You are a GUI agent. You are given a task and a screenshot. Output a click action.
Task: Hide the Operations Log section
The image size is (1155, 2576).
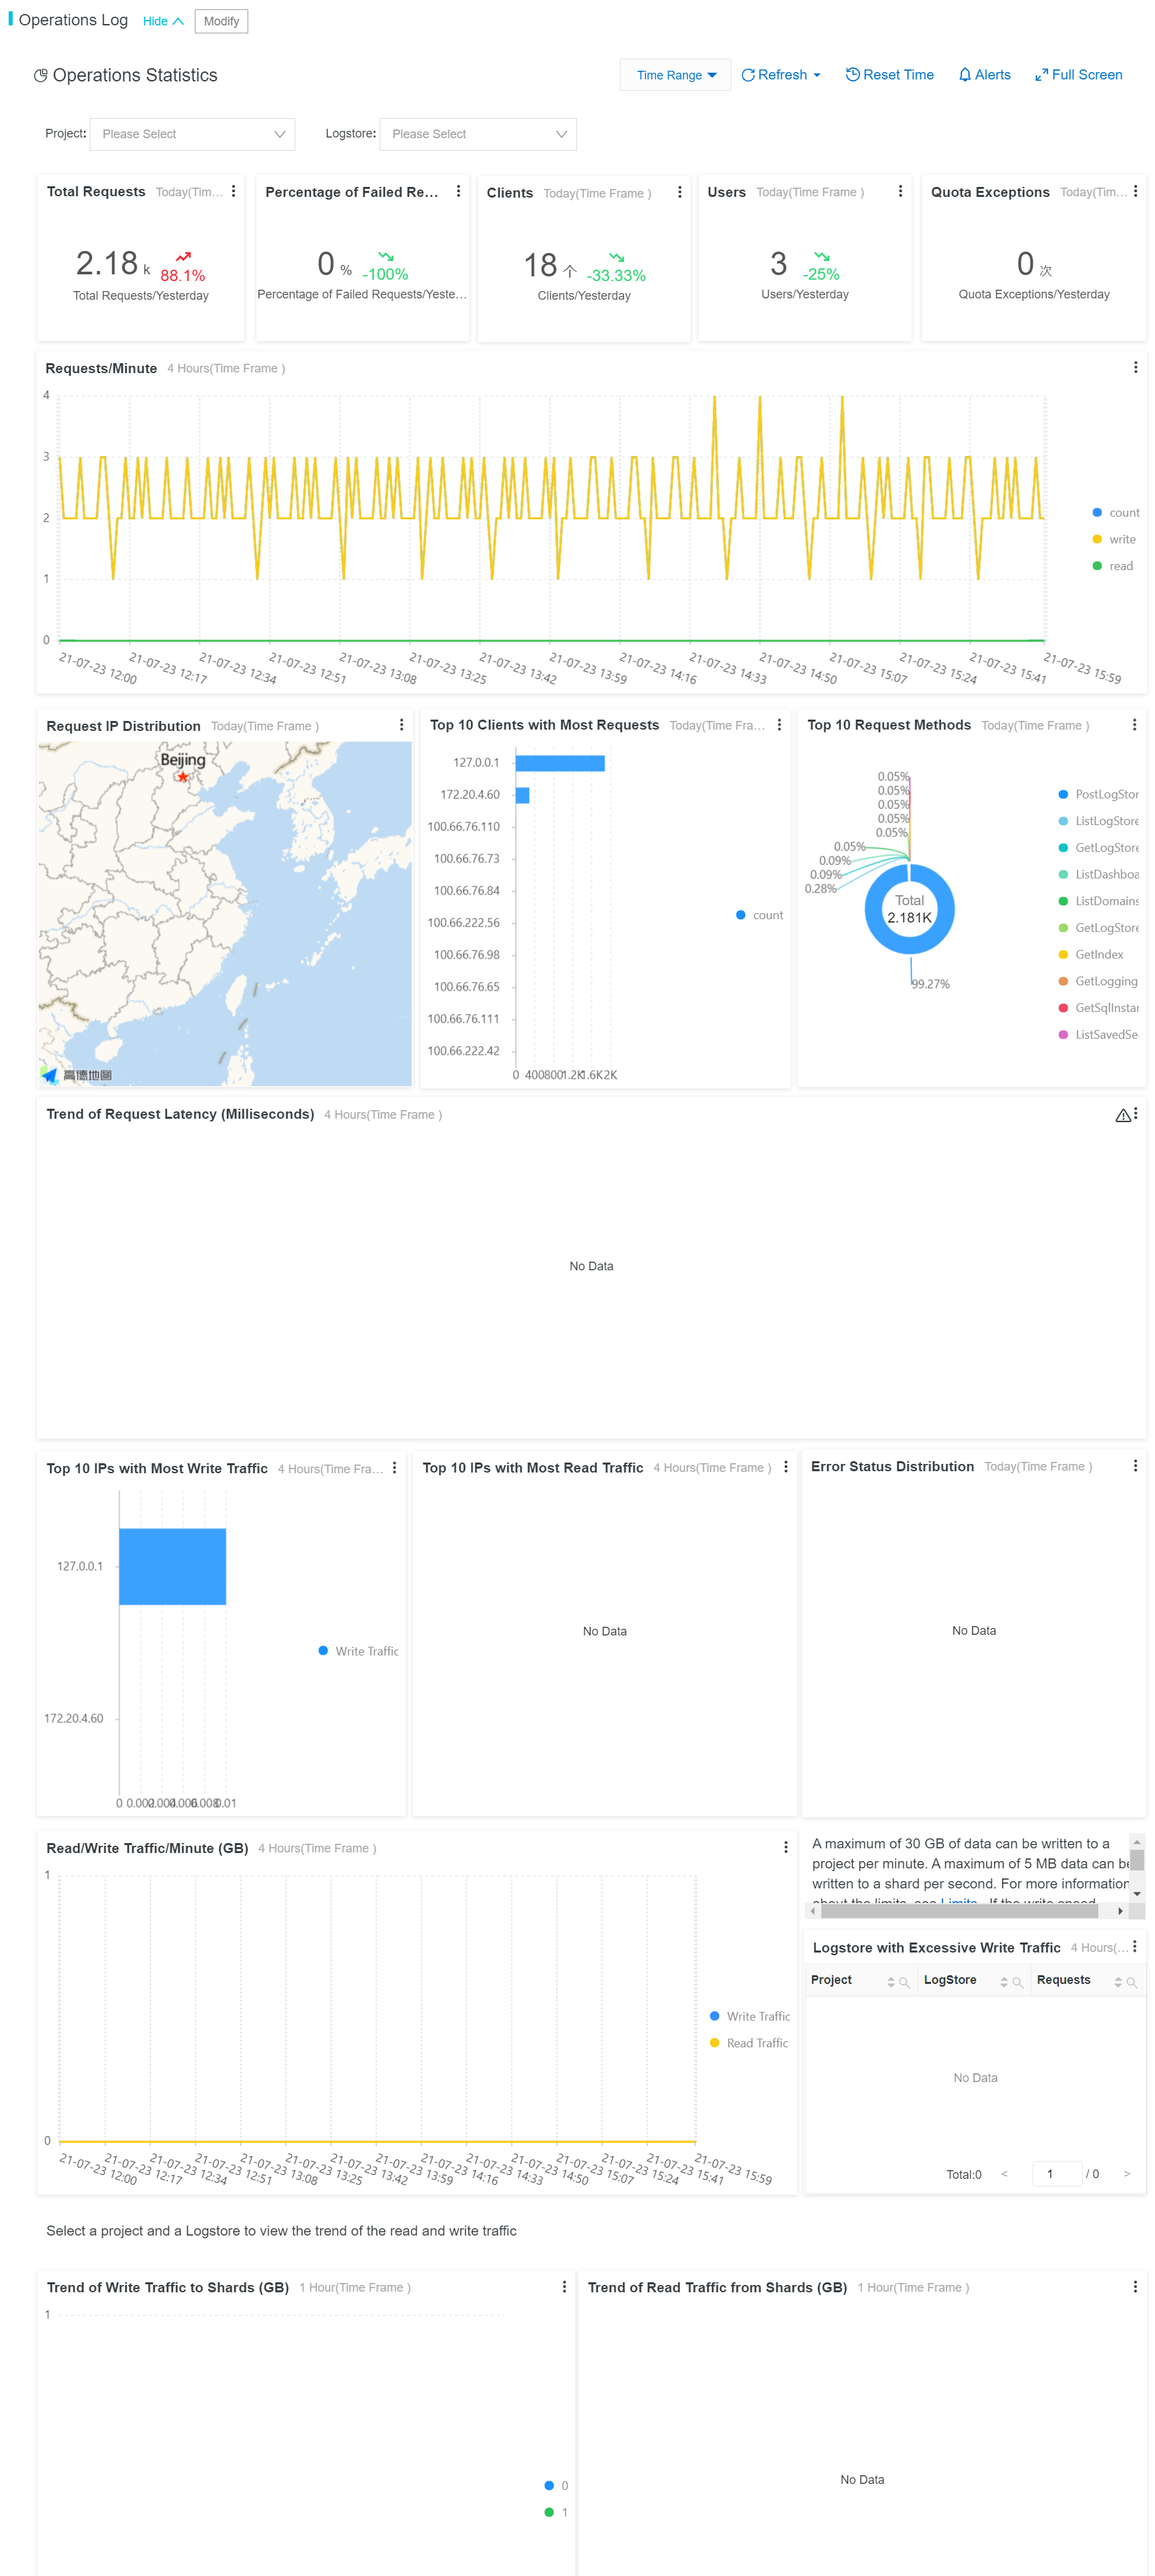[162, 21]
